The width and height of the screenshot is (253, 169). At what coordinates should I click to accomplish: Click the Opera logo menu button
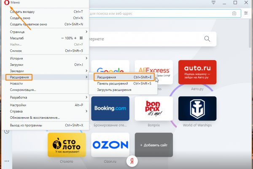pos(5,3)
